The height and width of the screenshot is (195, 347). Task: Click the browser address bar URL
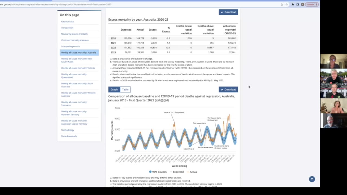(56, 4)
